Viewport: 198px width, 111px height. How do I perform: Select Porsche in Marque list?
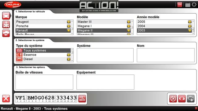click(43, 26)
